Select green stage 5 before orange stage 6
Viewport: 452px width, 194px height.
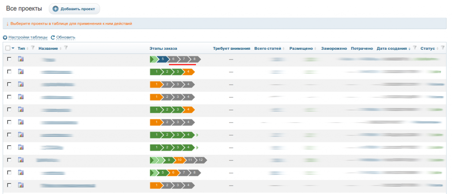(163, 172)
